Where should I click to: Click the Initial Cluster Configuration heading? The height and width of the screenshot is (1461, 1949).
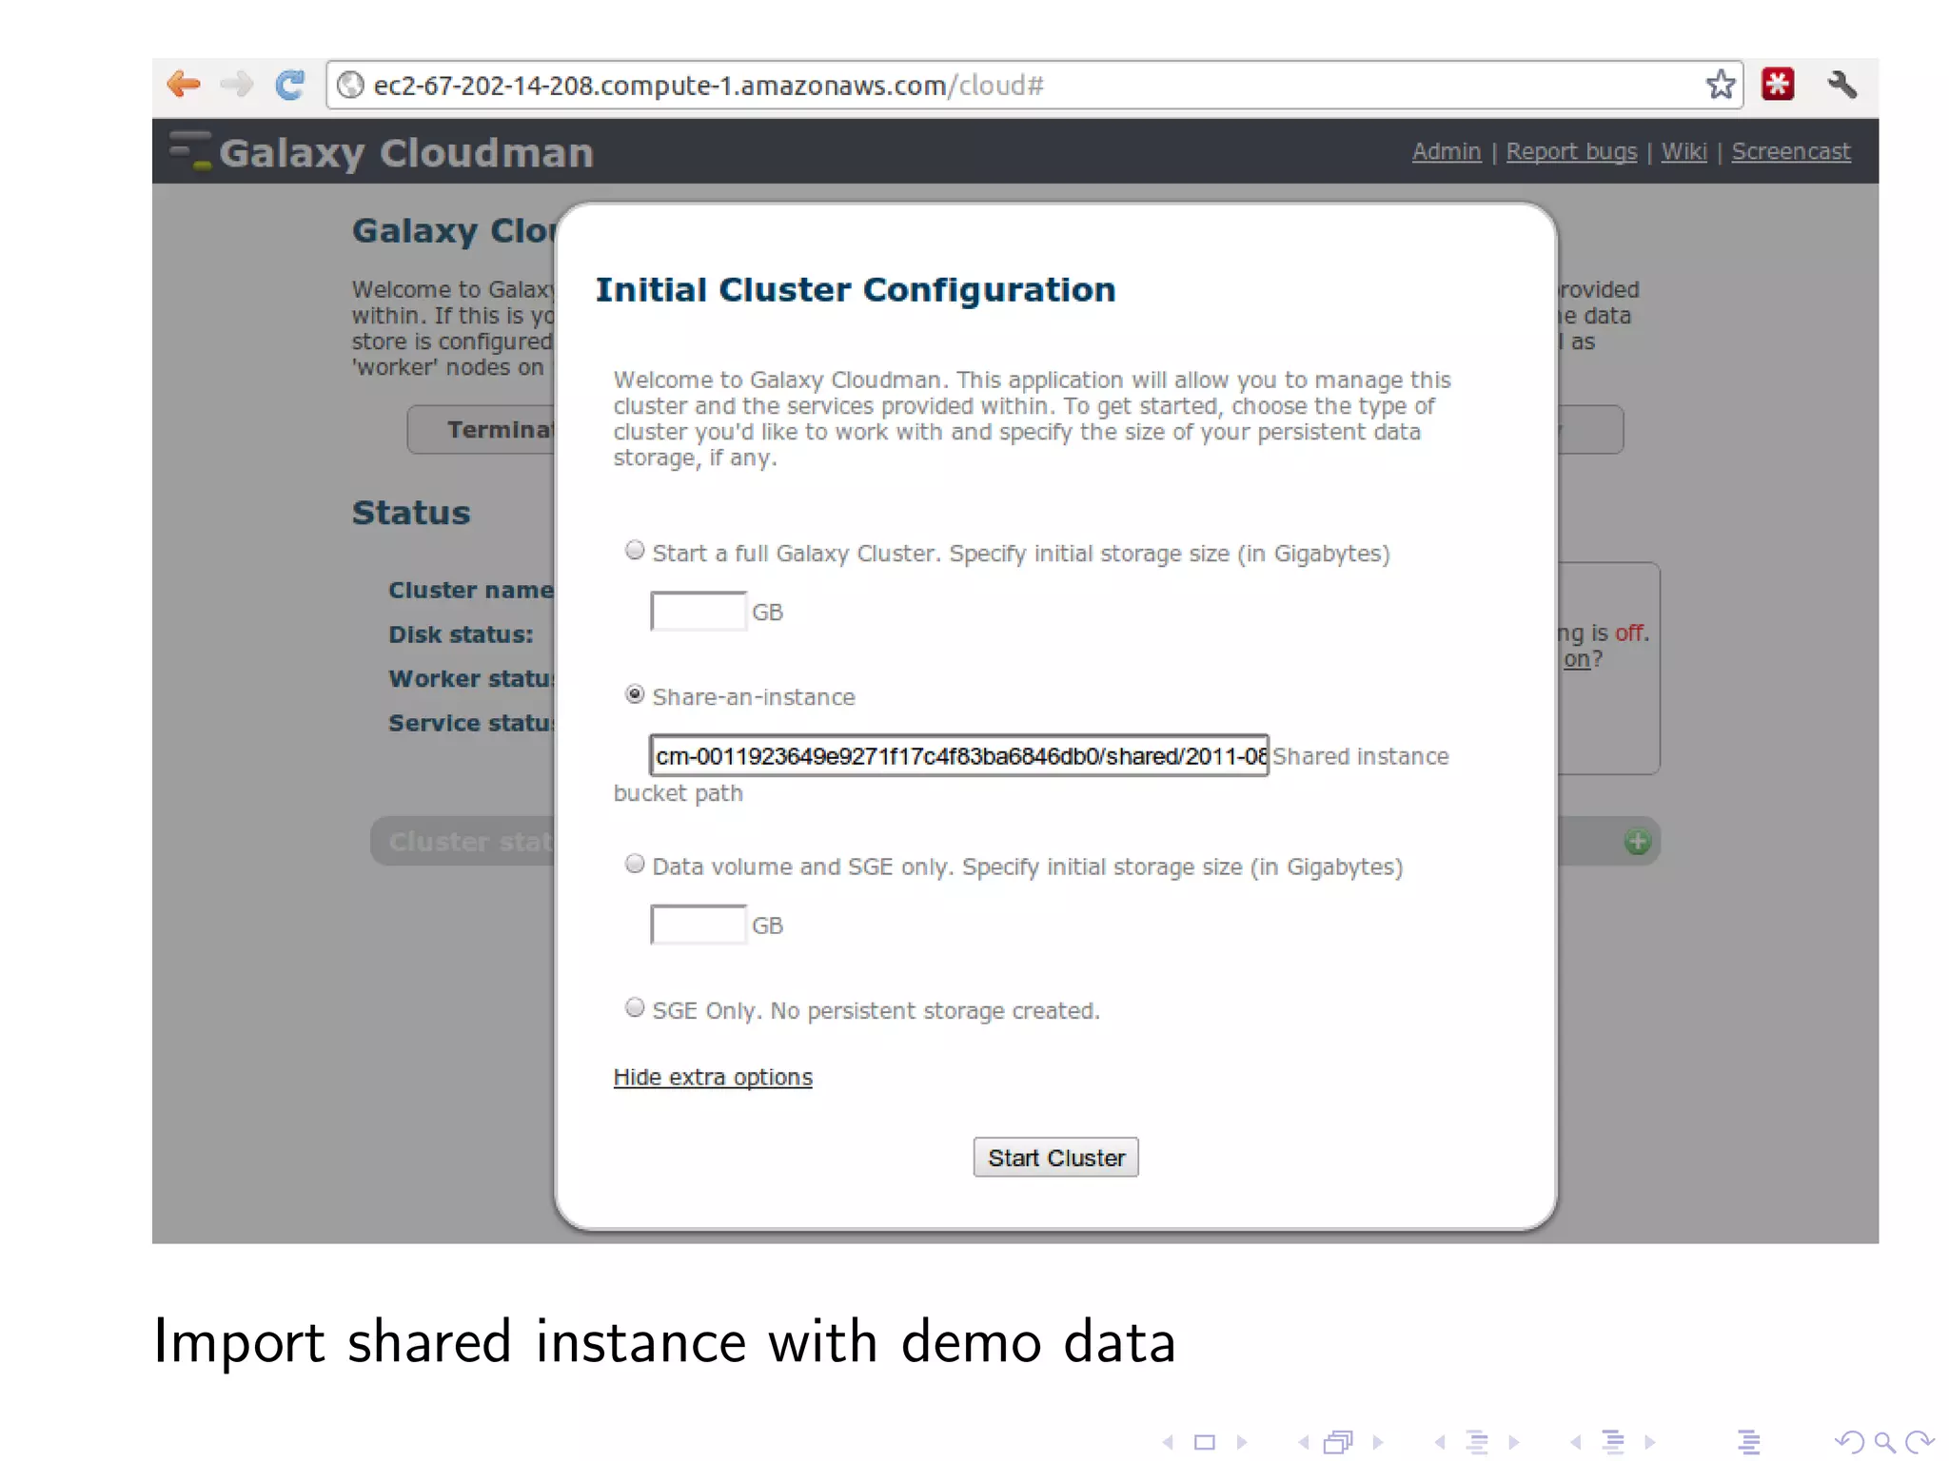856,289
